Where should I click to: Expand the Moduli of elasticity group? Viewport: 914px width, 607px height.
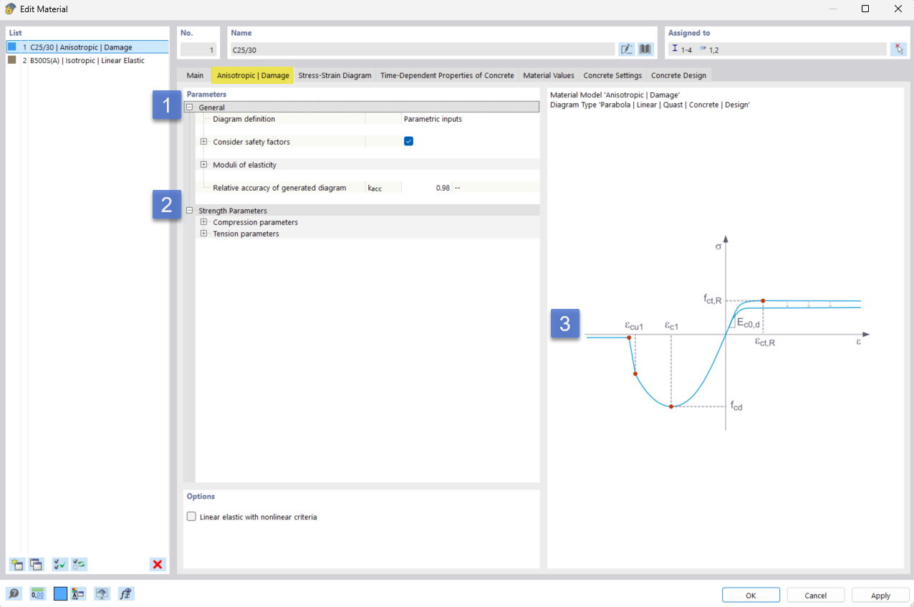point(203,165)
